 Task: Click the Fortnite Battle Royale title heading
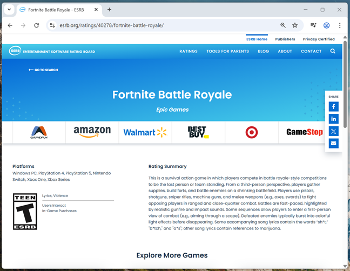[x=172, y=95]
